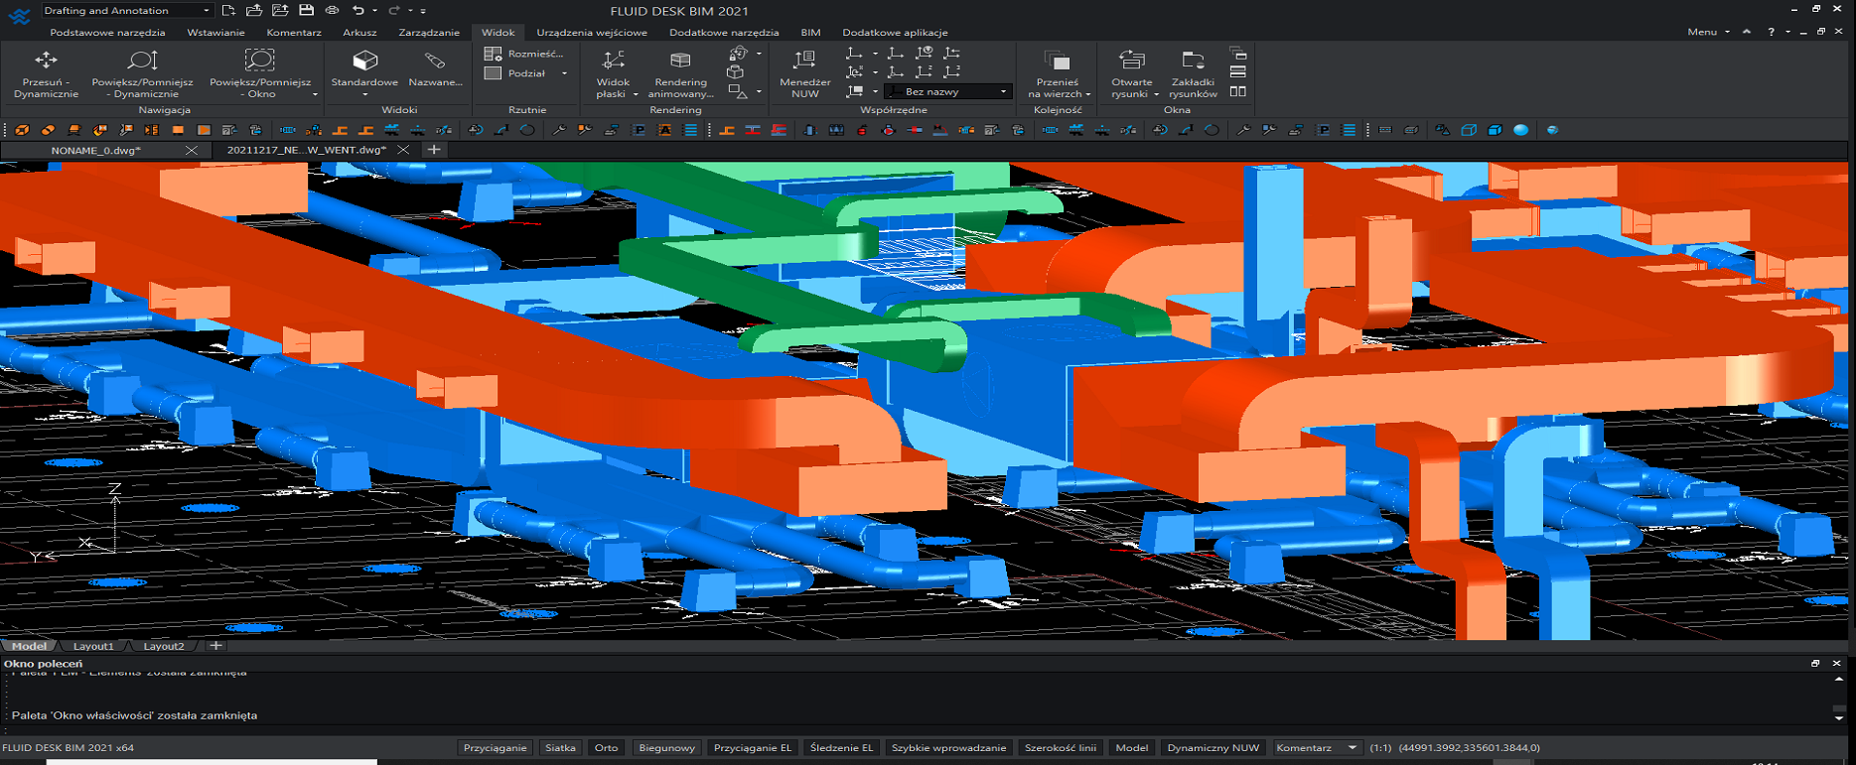Open the Komentarz dropdown in status bar
Screen dimensions: 1856x765
1351,748
